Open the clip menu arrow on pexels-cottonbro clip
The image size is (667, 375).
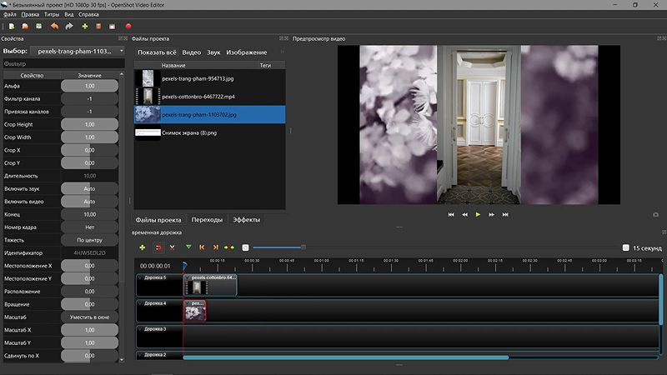pos(187,277)
